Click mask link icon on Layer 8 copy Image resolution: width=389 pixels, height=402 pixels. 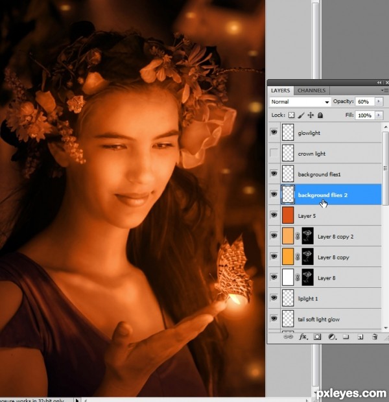coord(297,257)
